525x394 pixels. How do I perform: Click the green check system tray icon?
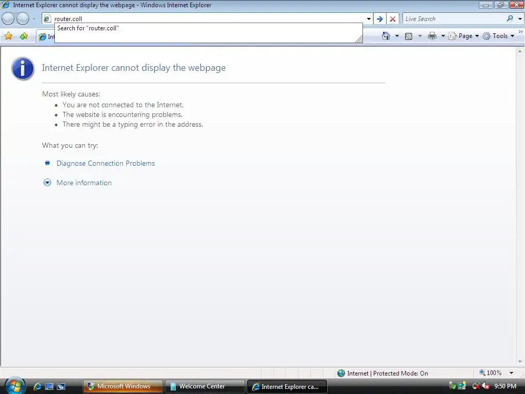tap(452, 386)
